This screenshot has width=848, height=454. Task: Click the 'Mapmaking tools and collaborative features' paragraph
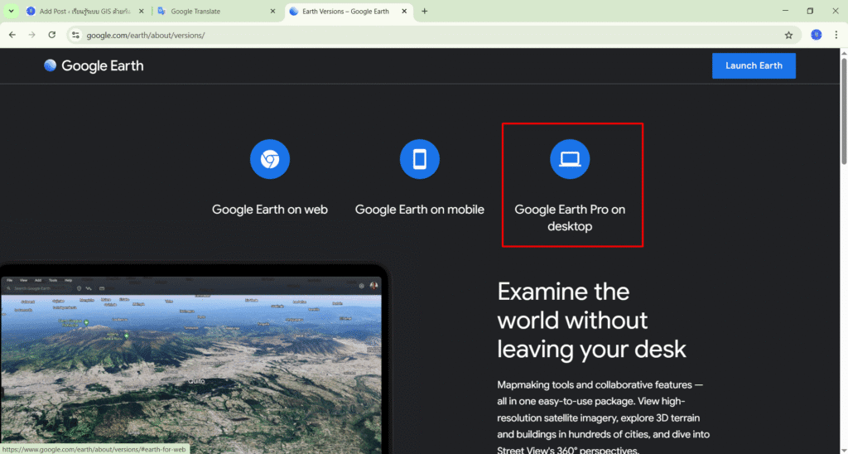(604, 418)
